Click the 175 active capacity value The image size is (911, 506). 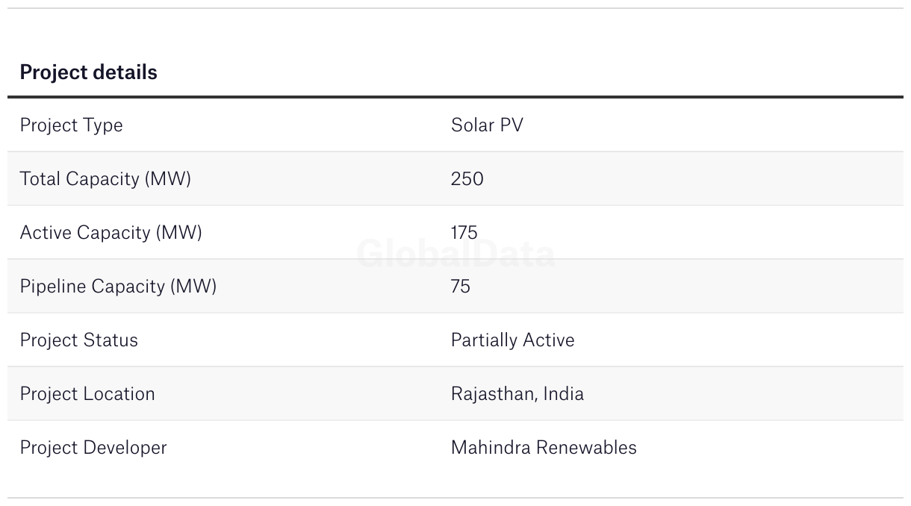(x=464, y=233)
